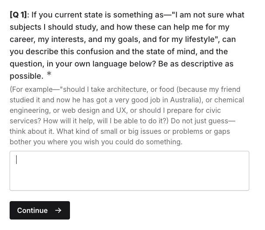Click the bold "[Q 1]" question label
Viewport: 265px width, 230px height.
(18, 15)
